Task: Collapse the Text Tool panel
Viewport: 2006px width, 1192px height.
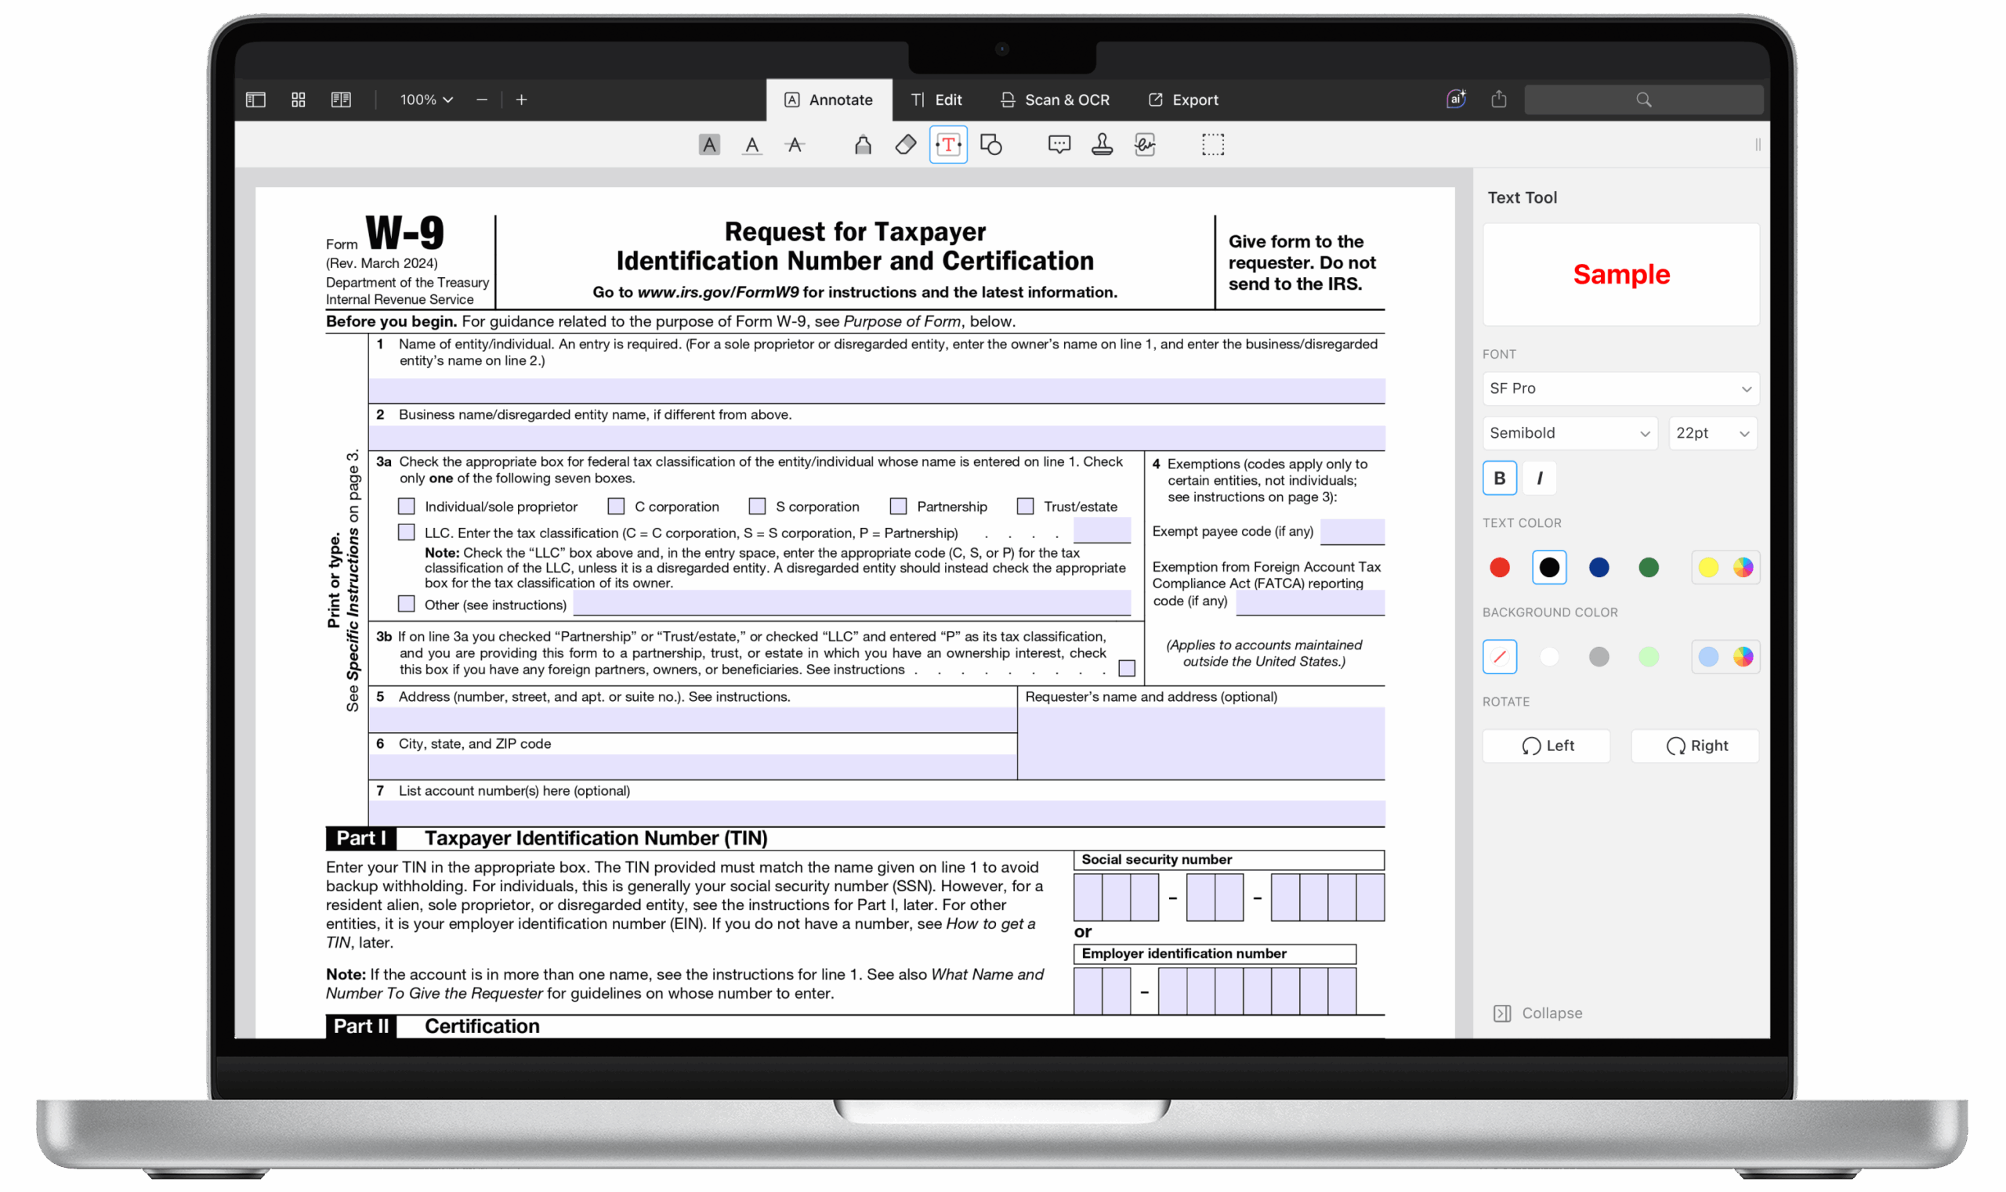Action: (1536, 1013)
